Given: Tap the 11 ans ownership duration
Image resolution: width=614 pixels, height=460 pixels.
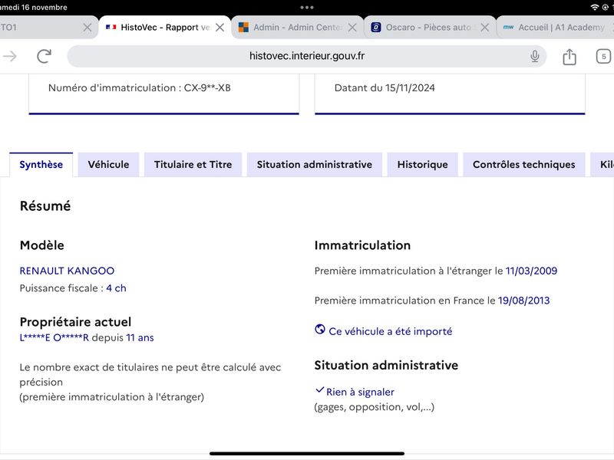Looking at the screenshot, I should point(140,337).
